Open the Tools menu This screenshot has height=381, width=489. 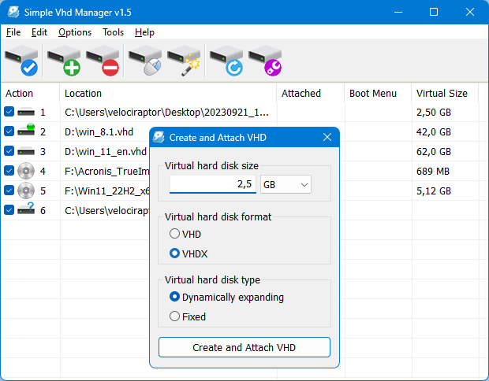pos(113,32)
